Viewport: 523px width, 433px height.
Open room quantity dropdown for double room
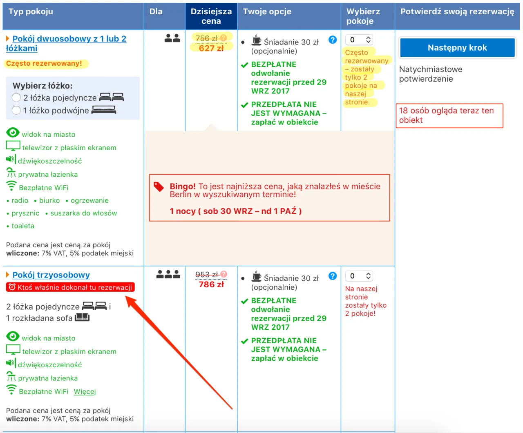point(359,40)
